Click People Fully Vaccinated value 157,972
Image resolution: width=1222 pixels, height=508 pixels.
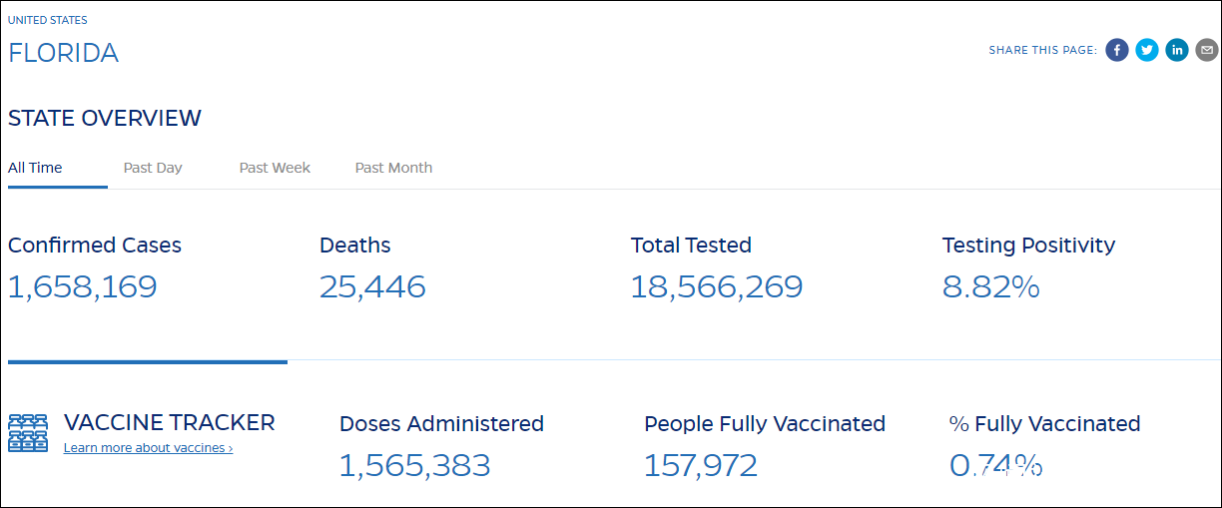(701, 465)
